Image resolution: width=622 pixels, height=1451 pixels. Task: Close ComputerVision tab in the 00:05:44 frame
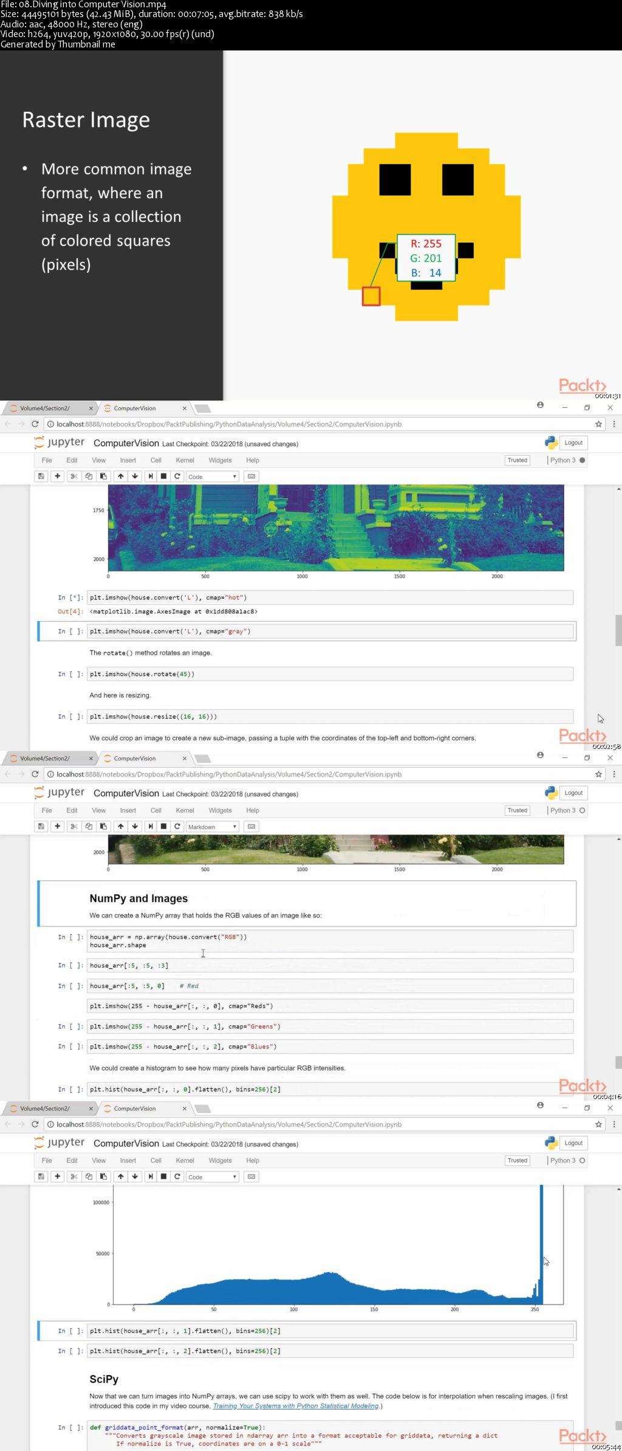[185, 1108]
